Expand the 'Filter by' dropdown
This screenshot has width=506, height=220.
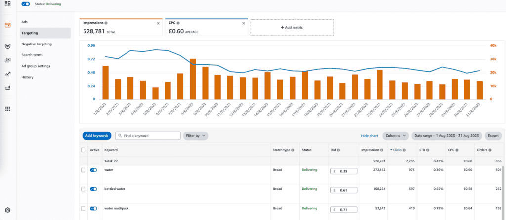195,135
